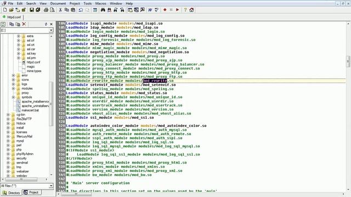Click the refresh icon in directory panel
Viewport: 351px width, 197px height.
(x=3, y=24)
